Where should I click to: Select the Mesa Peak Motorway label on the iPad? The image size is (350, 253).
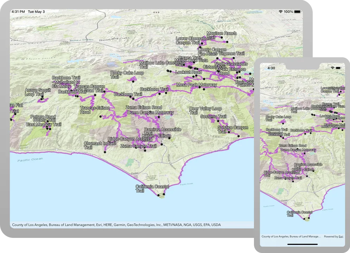click(196, 85)
